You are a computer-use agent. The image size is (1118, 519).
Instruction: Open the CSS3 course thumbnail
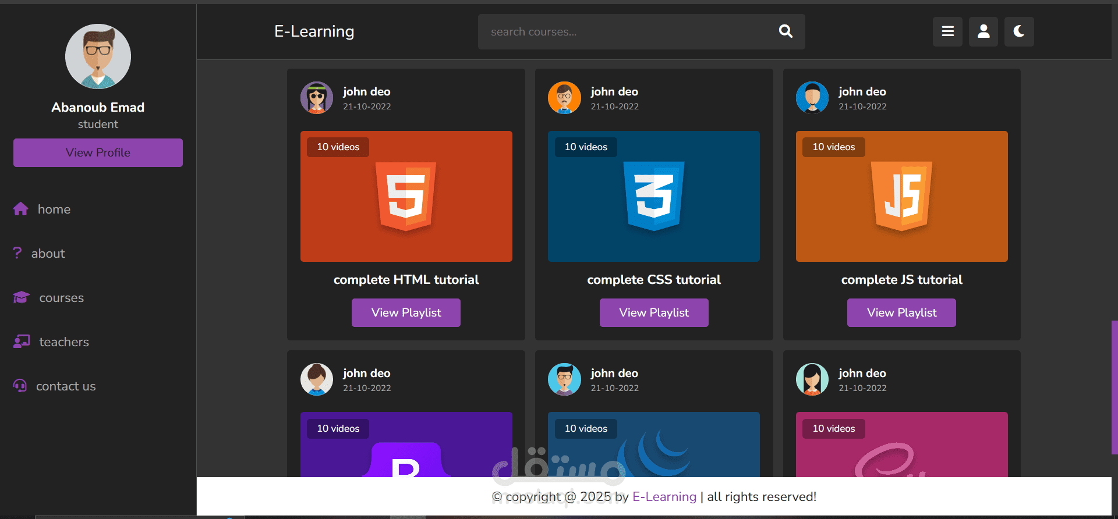click(x=654, y=196)
